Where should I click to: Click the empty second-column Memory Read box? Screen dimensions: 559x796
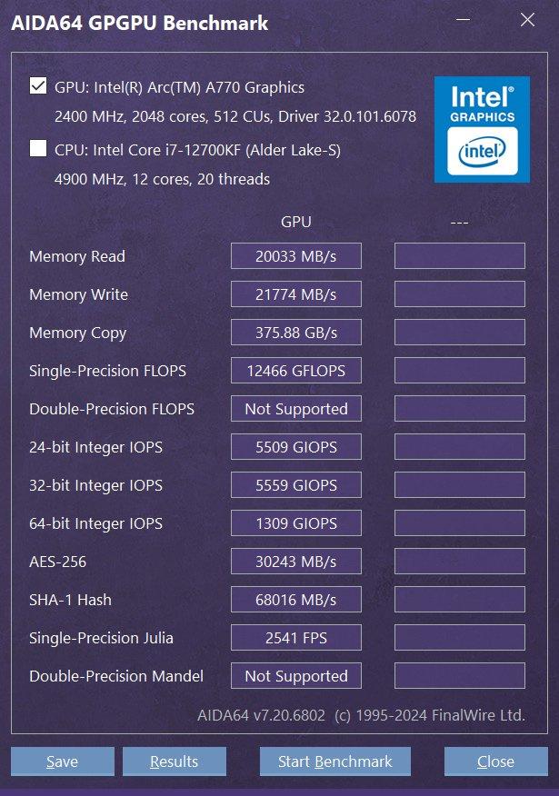coord(460,256)
